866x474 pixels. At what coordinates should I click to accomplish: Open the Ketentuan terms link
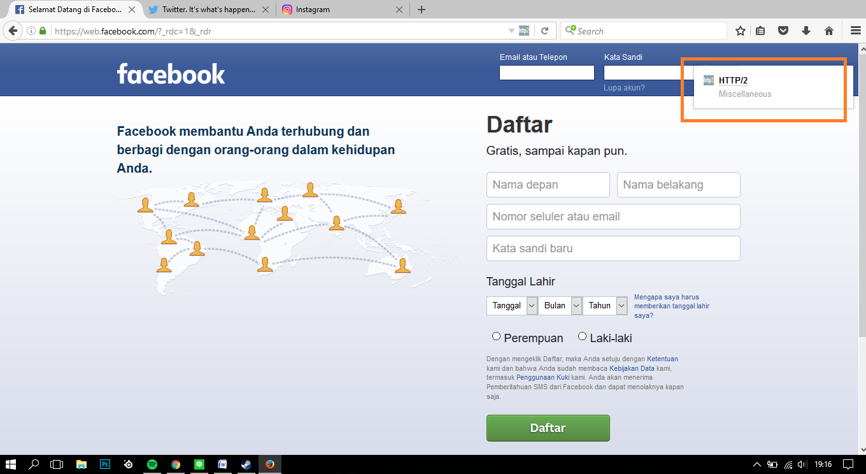point(662,359)
